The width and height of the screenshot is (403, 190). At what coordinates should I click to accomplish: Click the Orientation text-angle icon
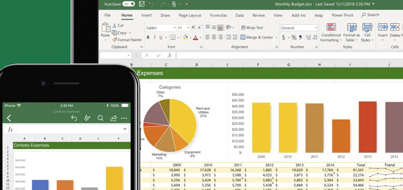coord(229,28)
